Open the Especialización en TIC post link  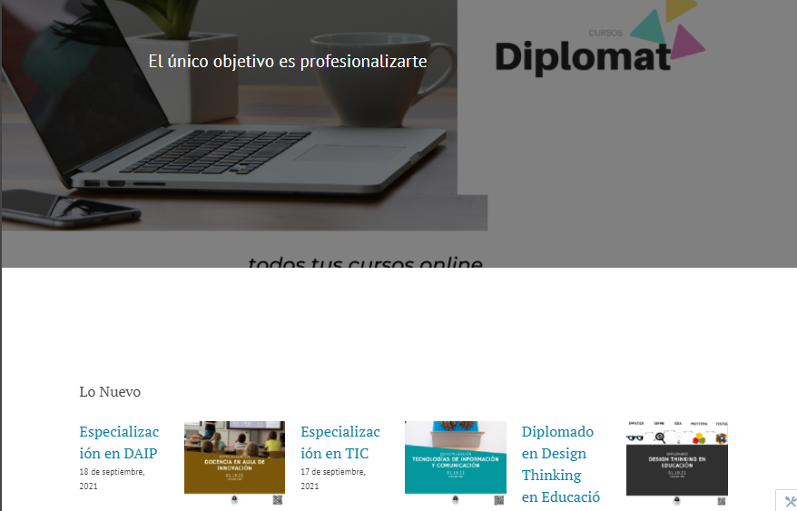click(340, 442)
